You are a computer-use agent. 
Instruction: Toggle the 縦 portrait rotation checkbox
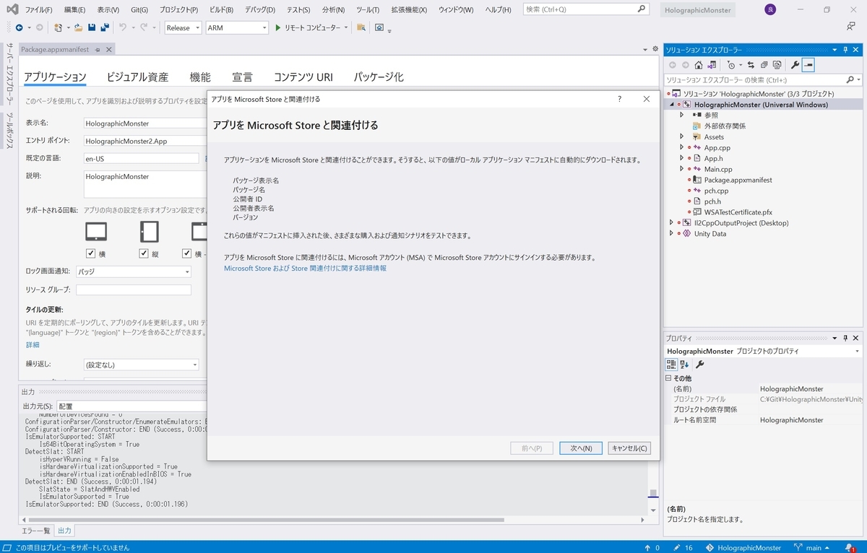144,253
